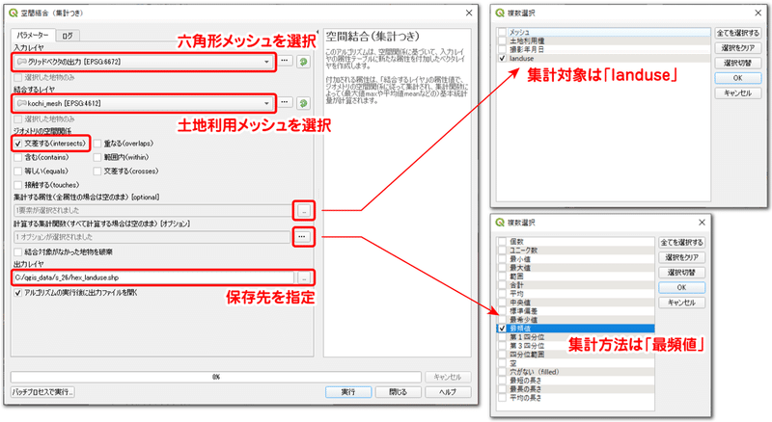Open field selector button for 集計する属性

[x=304, y=210]
